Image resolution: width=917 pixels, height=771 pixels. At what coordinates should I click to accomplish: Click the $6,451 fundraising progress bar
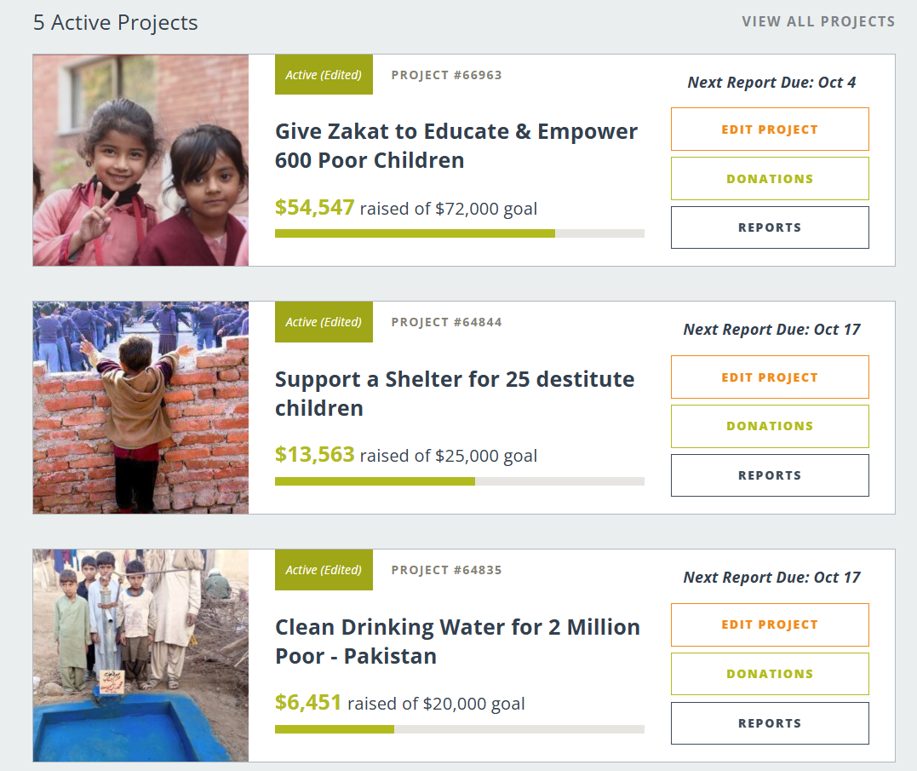coord(459,729)
